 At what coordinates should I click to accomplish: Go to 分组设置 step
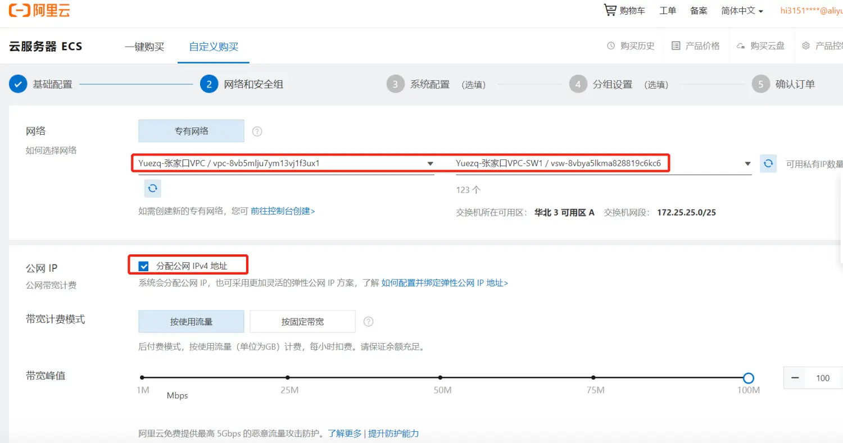pyautogui.click(x=613, y=84)
